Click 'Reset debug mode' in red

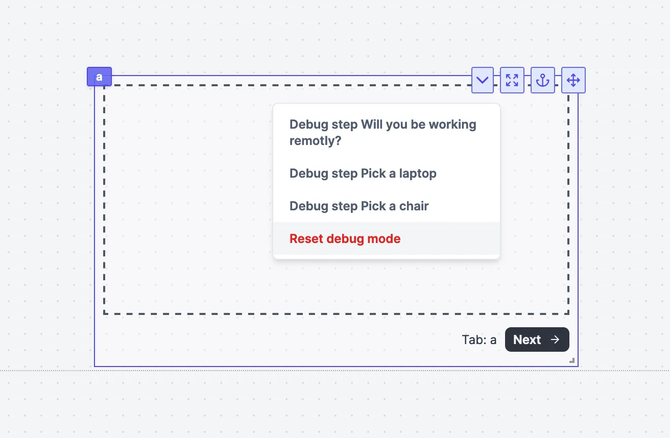tap(345, 238)
